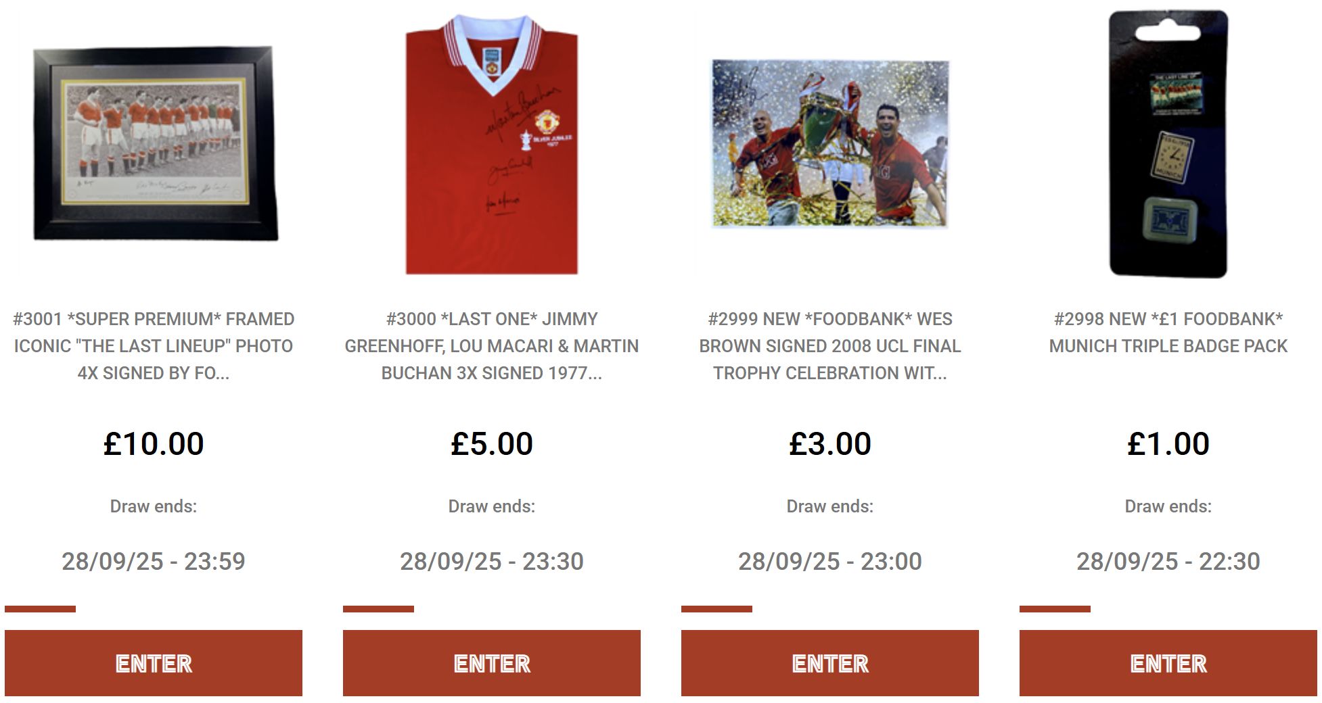Viewport: 1322px width, 703px height.
Task: Open the Munich triple badge pack image
Action: click(1168, 143)
